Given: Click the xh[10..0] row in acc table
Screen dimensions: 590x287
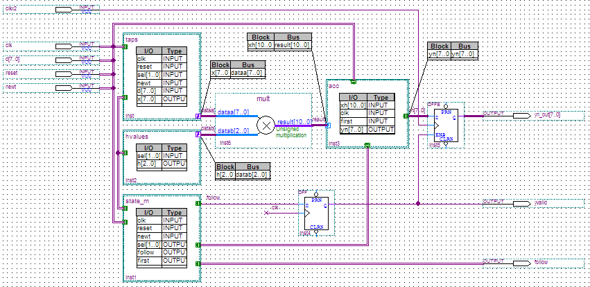Looking at the screenshot, I should tap(367, 105).
